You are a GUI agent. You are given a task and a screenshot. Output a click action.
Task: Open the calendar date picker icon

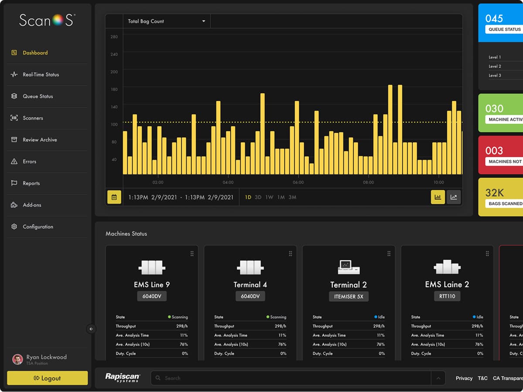[x=114, y=197]
